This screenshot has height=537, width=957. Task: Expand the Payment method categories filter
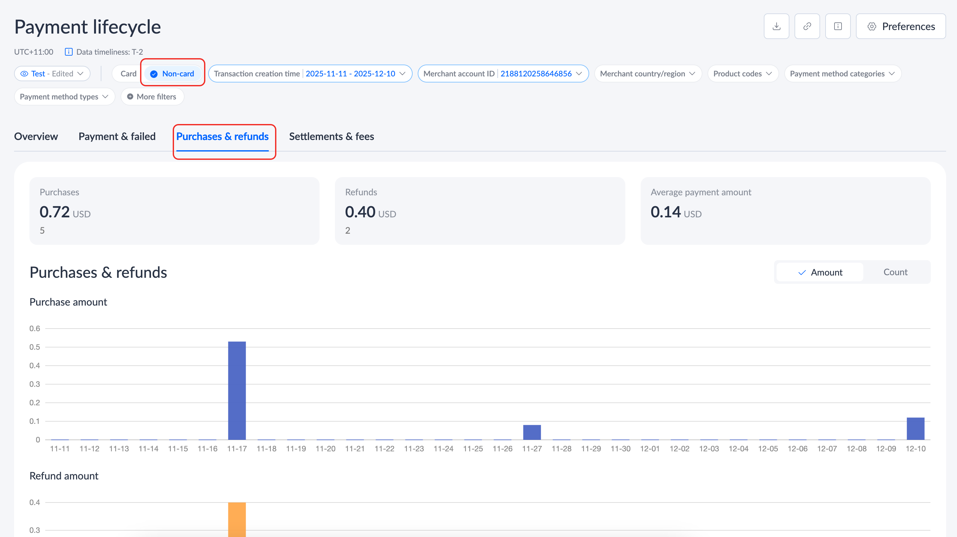842,74
